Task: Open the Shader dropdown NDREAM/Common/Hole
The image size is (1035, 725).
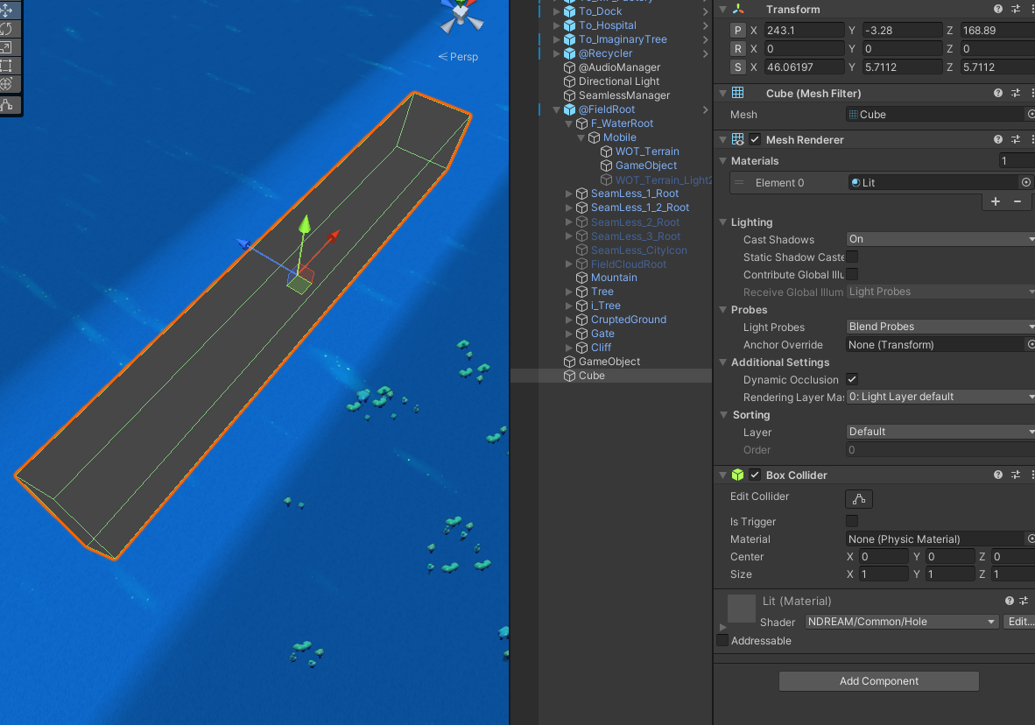Action: click(901, 622)
